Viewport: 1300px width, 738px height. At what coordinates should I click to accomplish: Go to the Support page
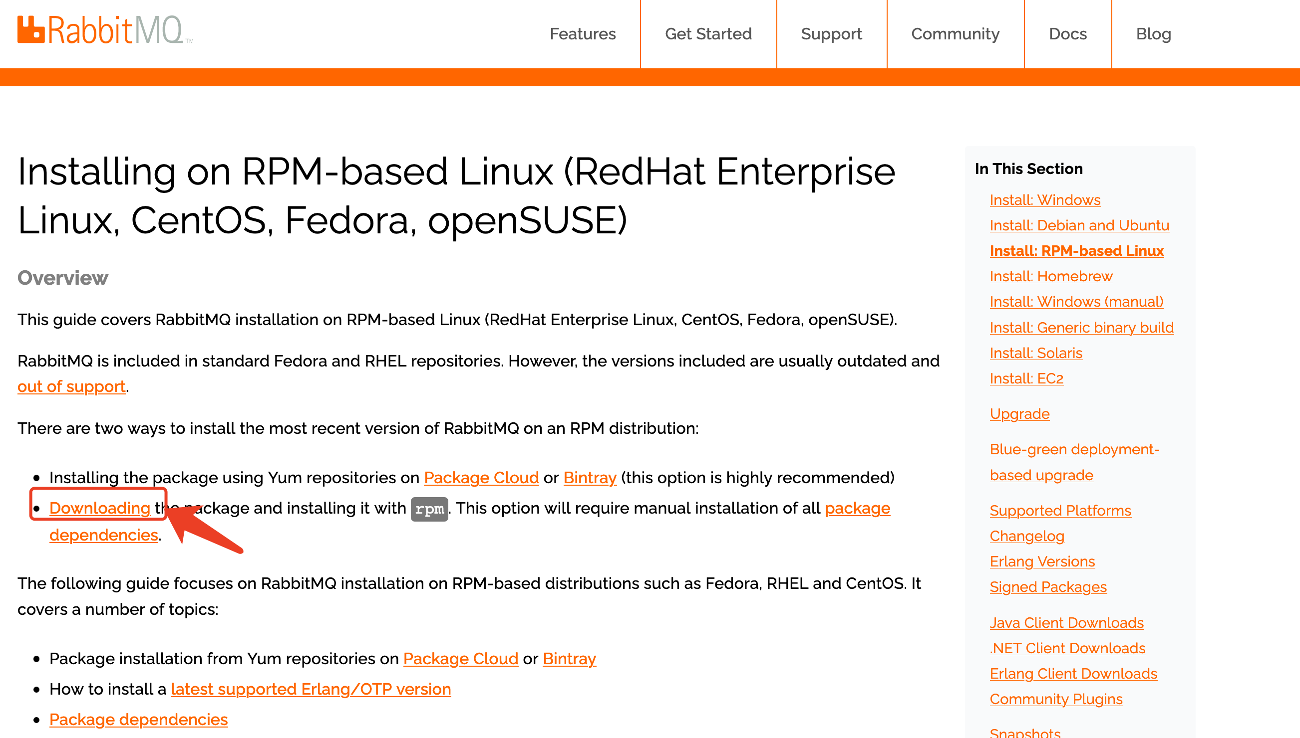(x=831, y=34)
